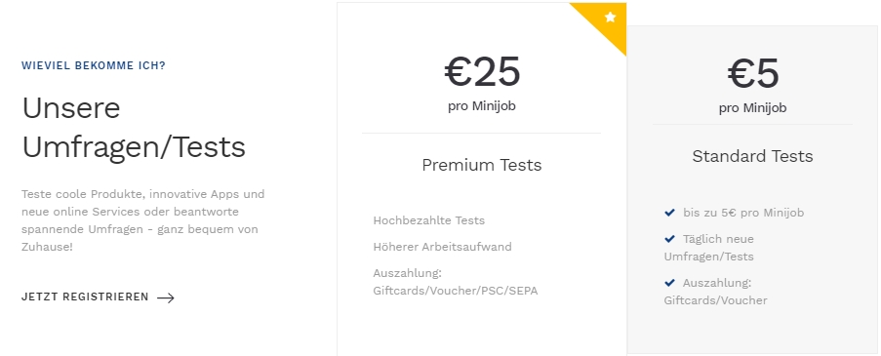
Task: Click Hochbezahlte Tests feature line
Action: [x=428, y=220]
